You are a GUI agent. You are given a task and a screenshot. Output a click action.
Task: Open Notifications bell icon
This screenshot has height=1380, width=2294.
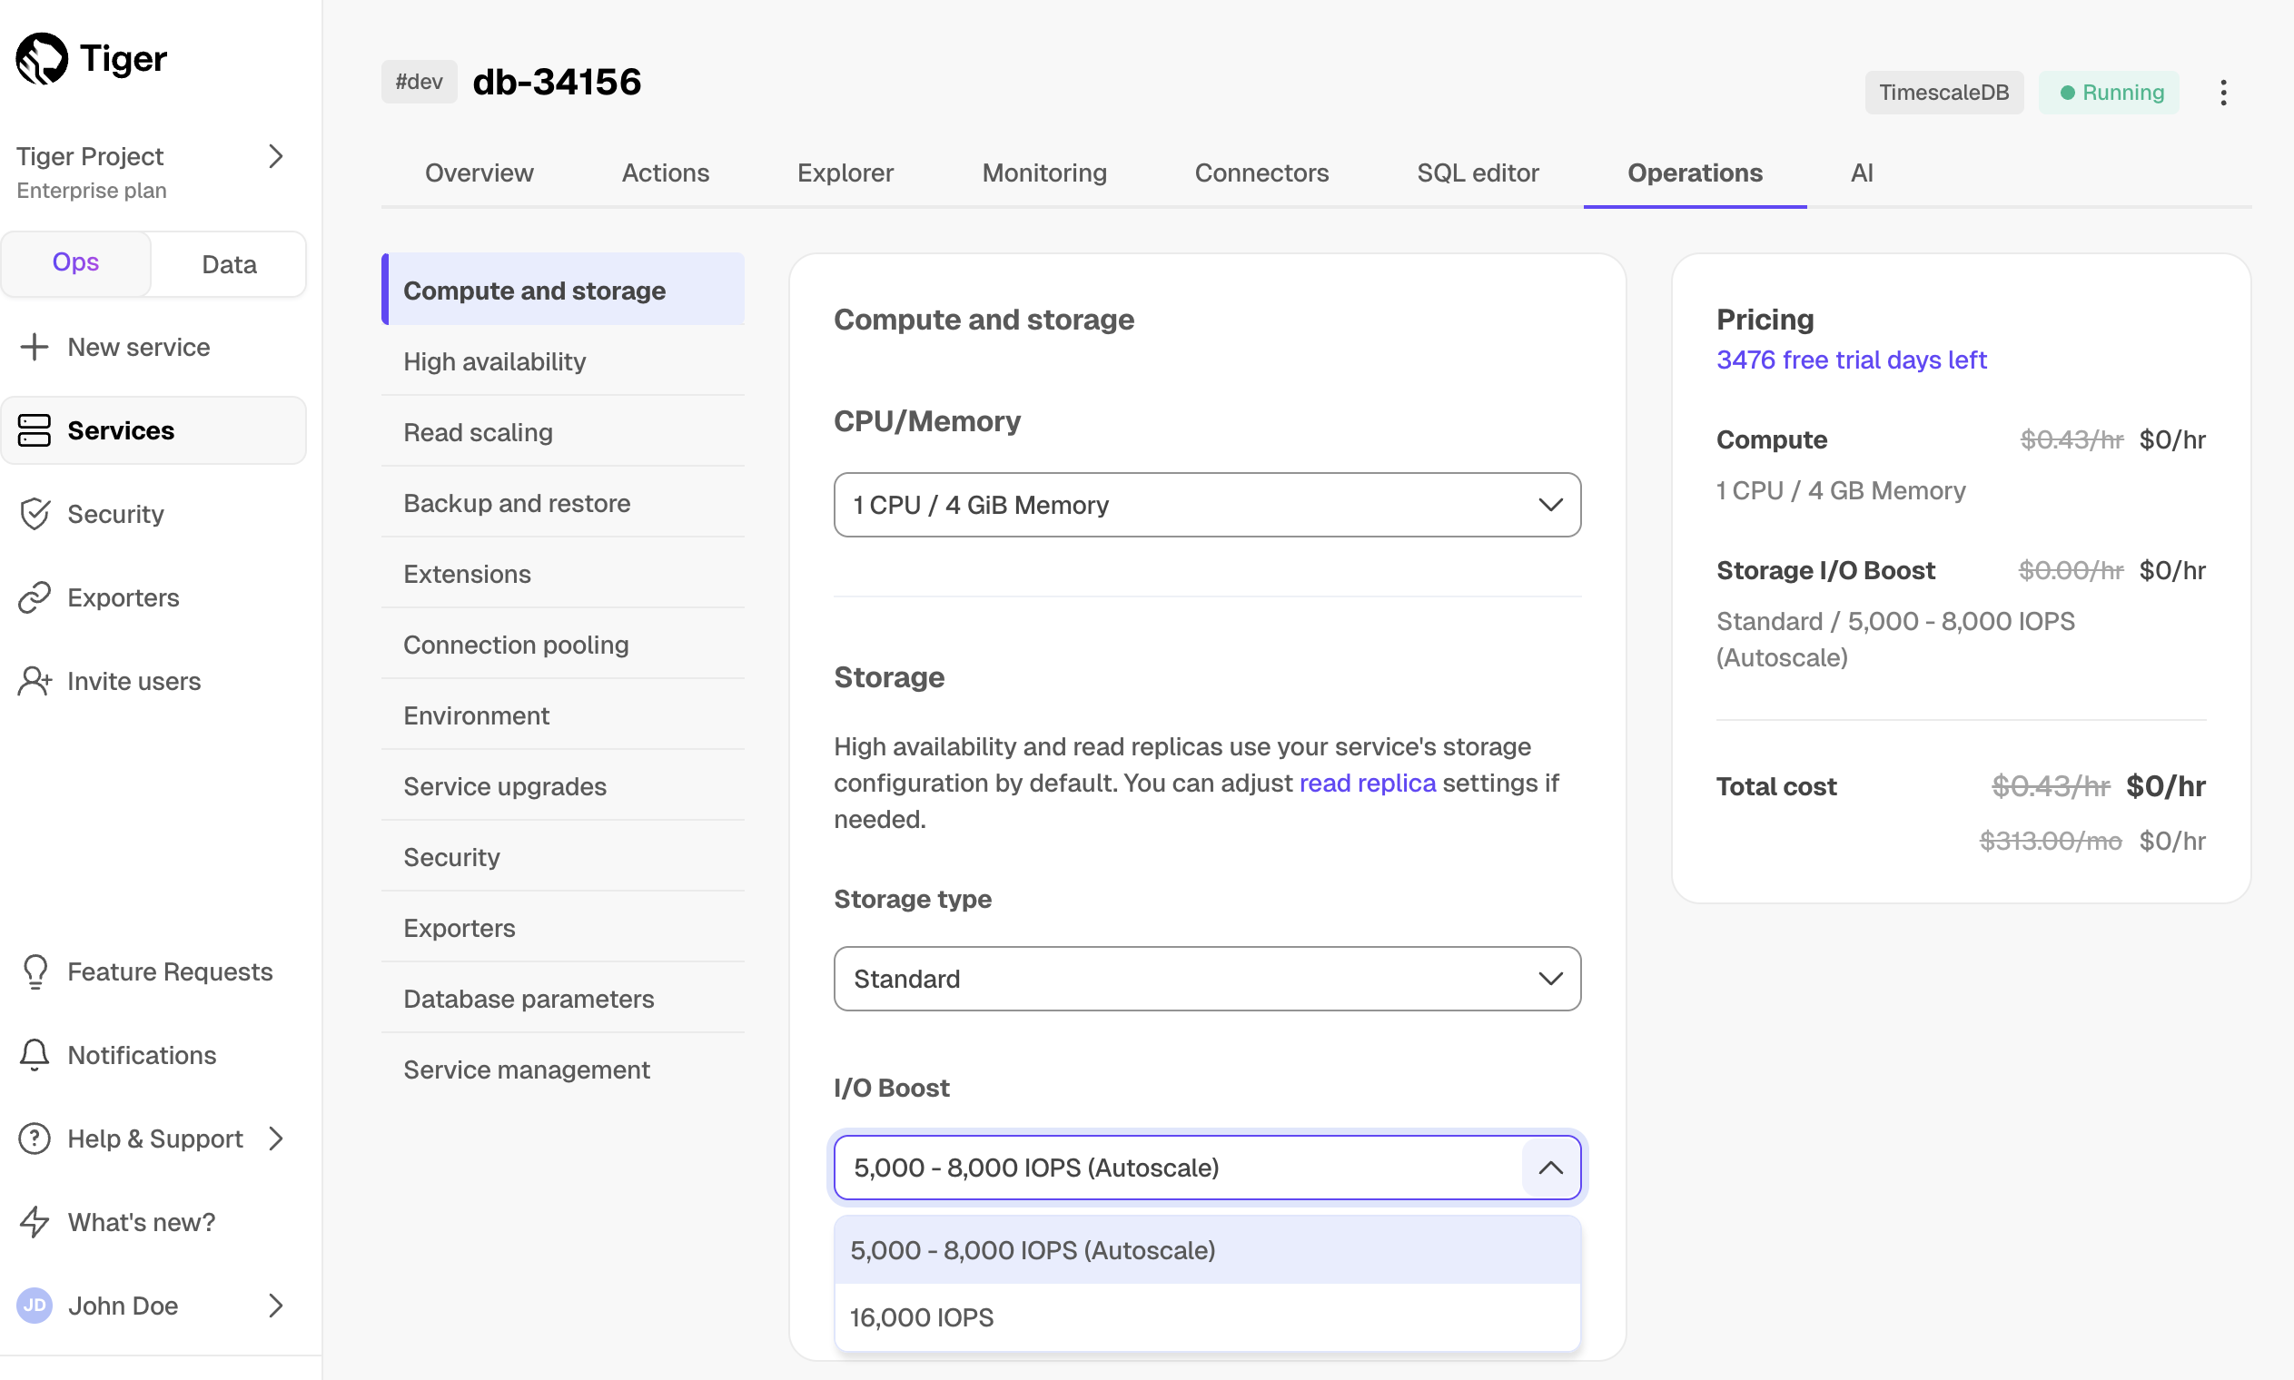[35, 1056]
